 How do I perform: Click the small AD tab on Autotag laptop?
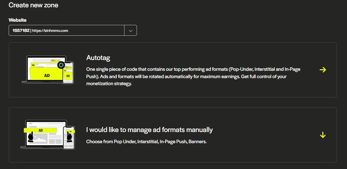pyautogui.click(x=33, y=65)
